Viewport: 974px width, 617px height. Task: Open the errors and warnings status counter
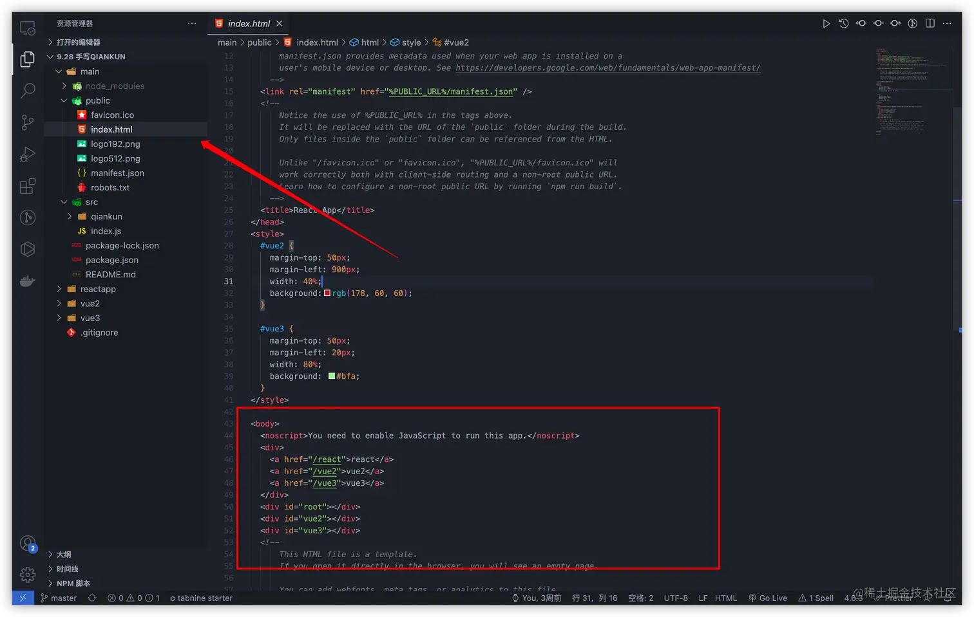point(133,598)
